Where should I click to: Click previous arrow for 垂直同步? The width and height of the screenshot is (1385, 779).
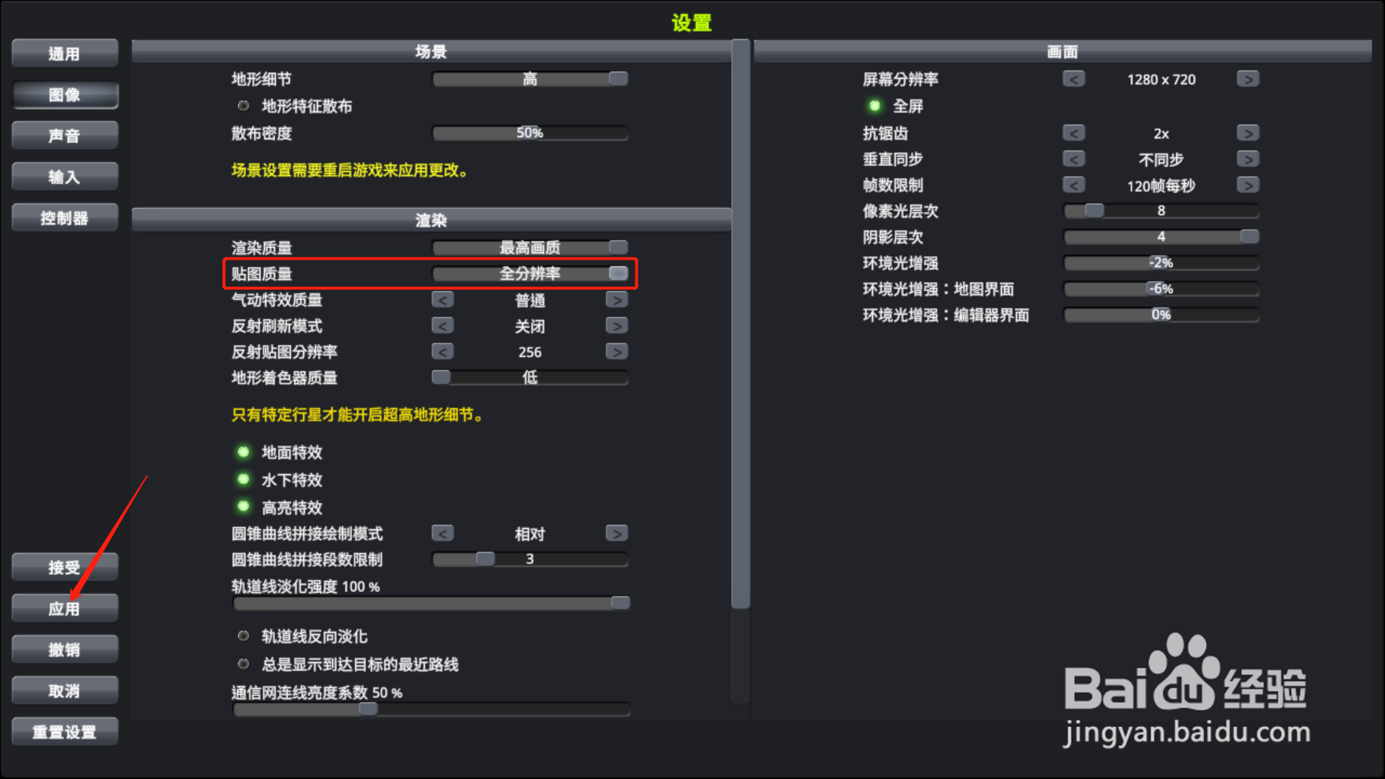(1074, 159)
